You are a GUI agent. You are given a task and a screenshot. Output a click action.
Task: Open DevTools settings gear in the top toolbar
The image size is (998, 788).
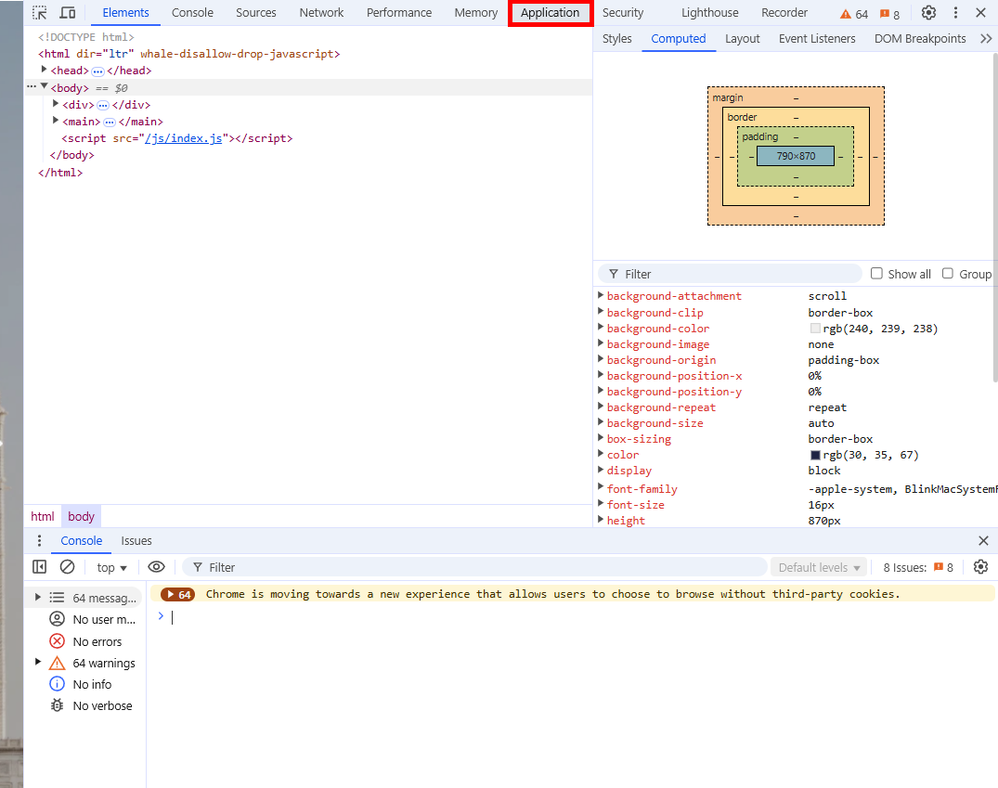(928, 13)
